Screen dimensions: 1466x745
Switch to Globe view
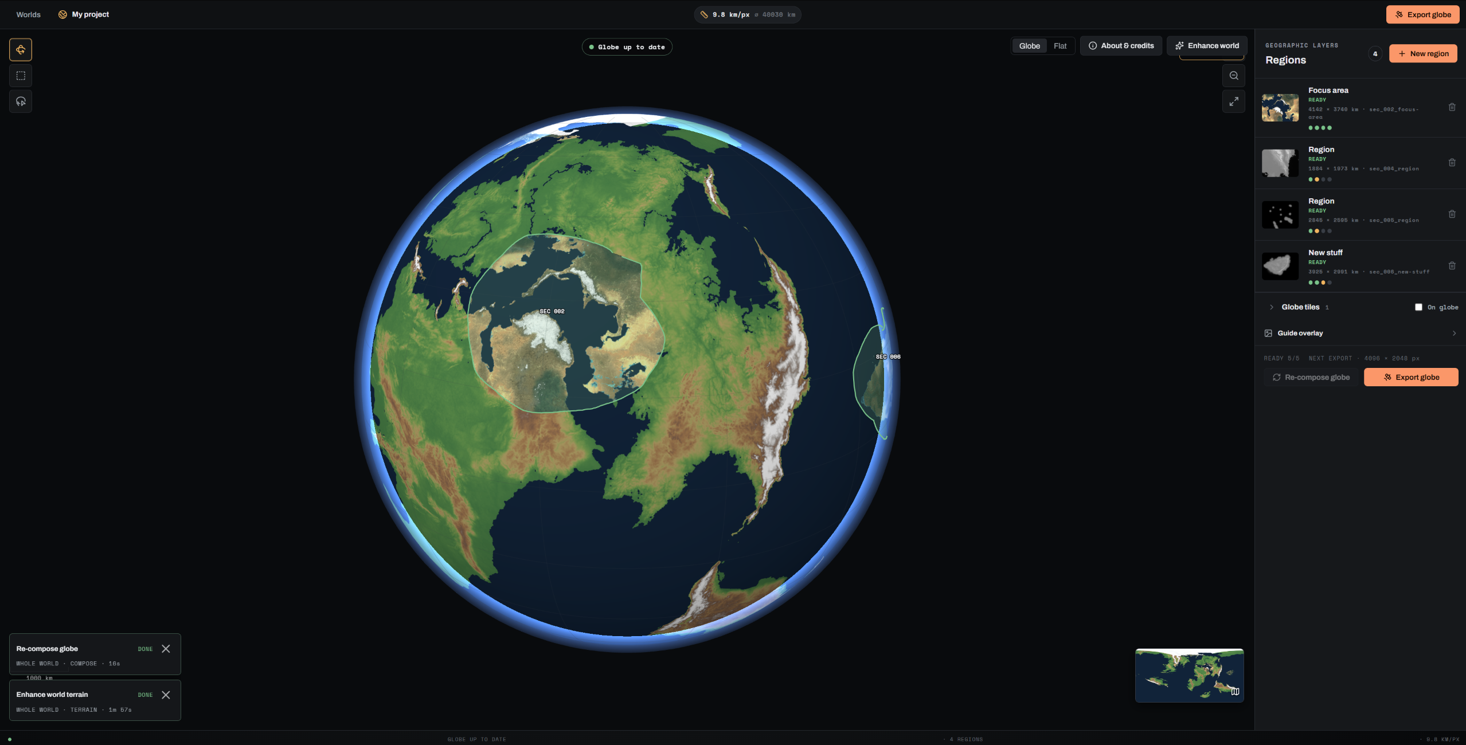[x=1030, y=46]
